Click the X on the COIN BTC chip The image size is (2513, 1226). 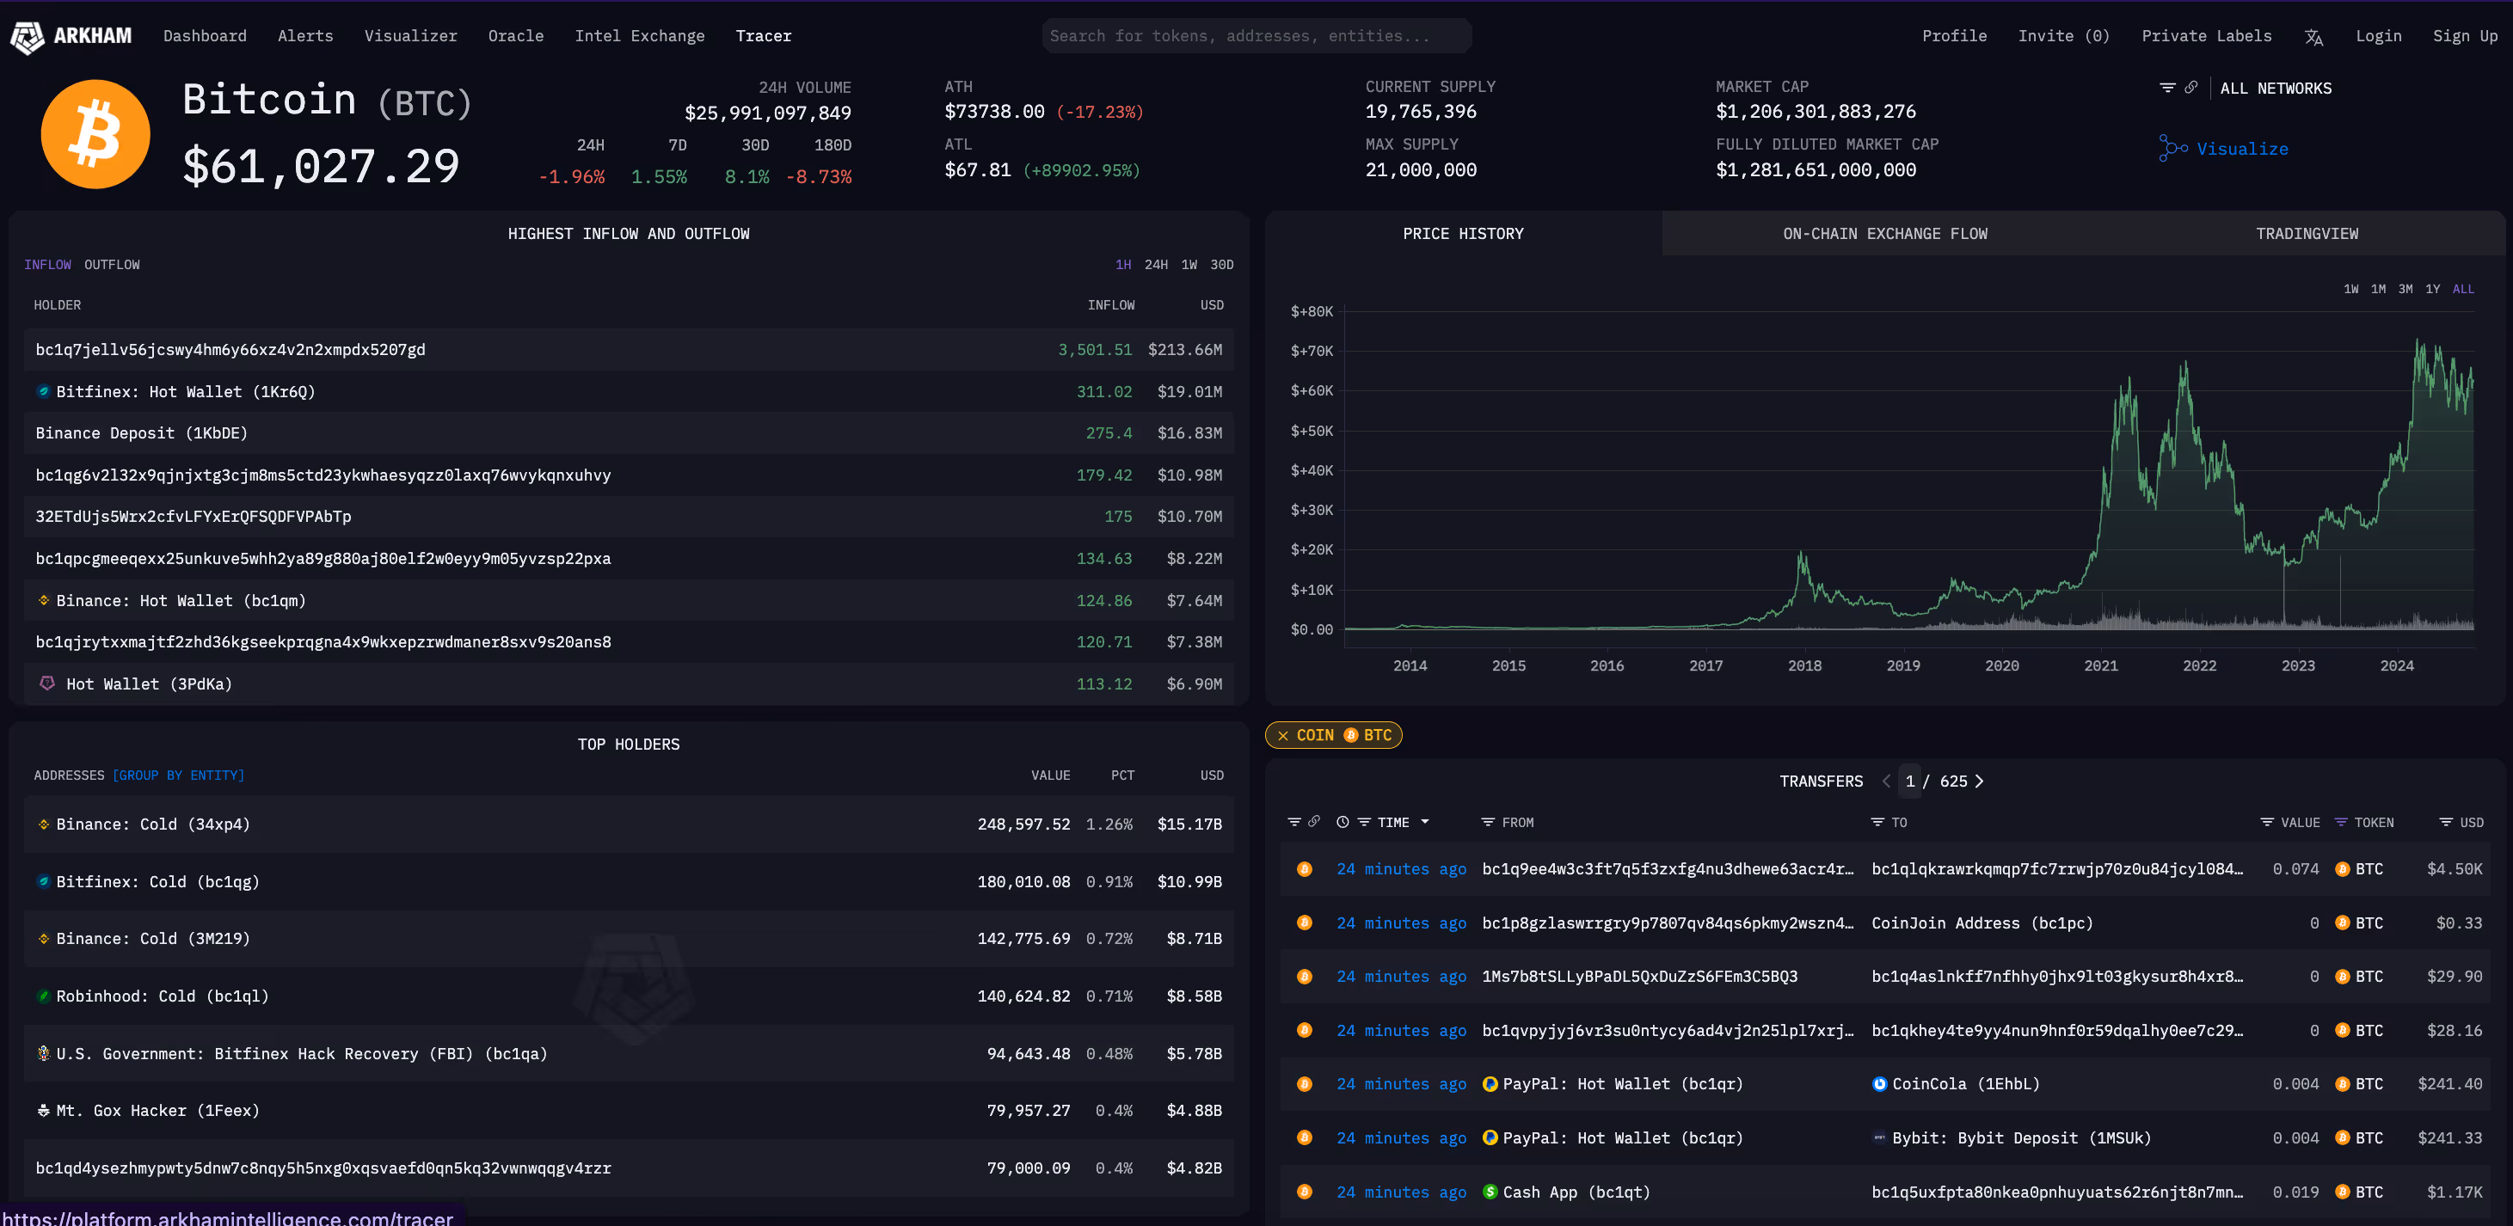[1283, 735]
